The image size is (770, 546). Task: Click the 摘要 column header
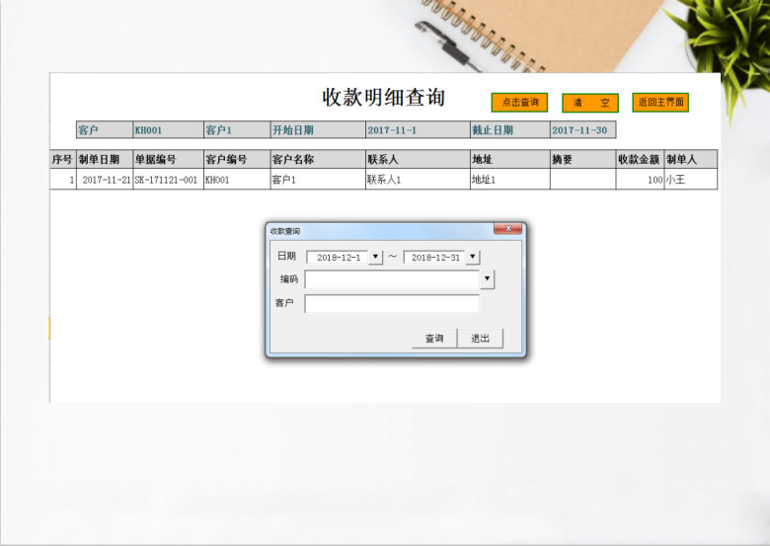[582, 159]
